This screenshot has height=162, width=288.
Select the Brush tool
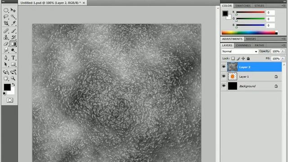coord(13,31)
